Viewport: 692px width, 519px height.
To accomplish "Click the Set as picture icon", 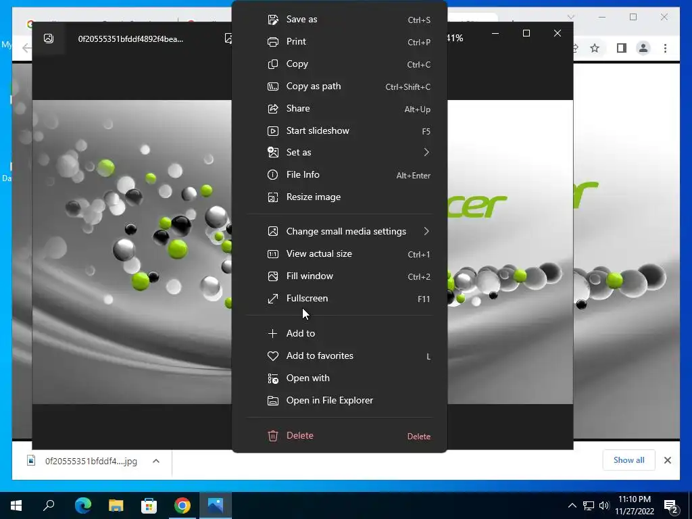I will click(273, 152).
